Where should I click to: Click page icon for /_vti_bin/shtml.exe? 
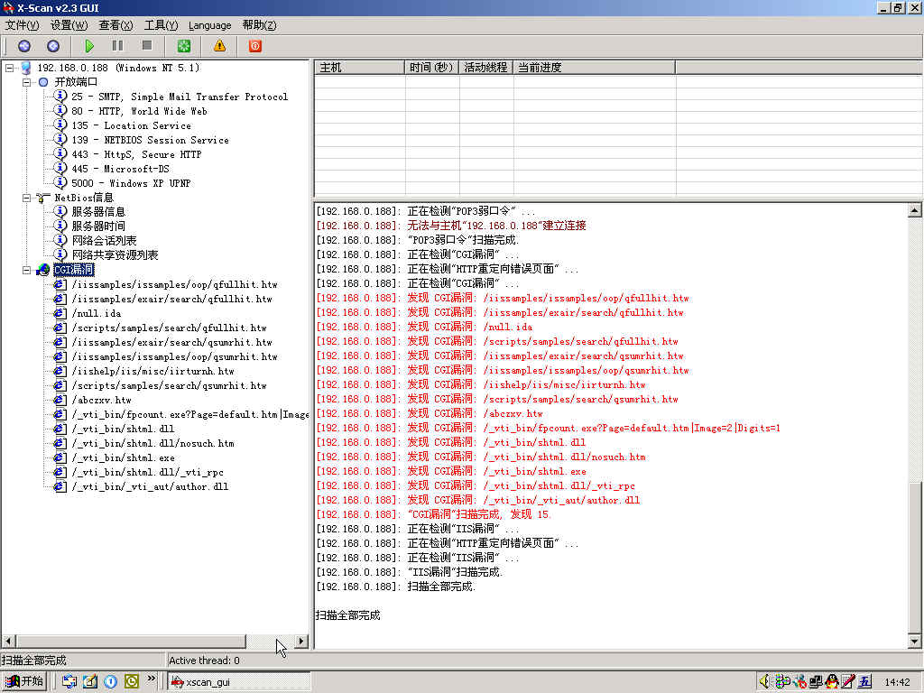click(x=60, y=457)
